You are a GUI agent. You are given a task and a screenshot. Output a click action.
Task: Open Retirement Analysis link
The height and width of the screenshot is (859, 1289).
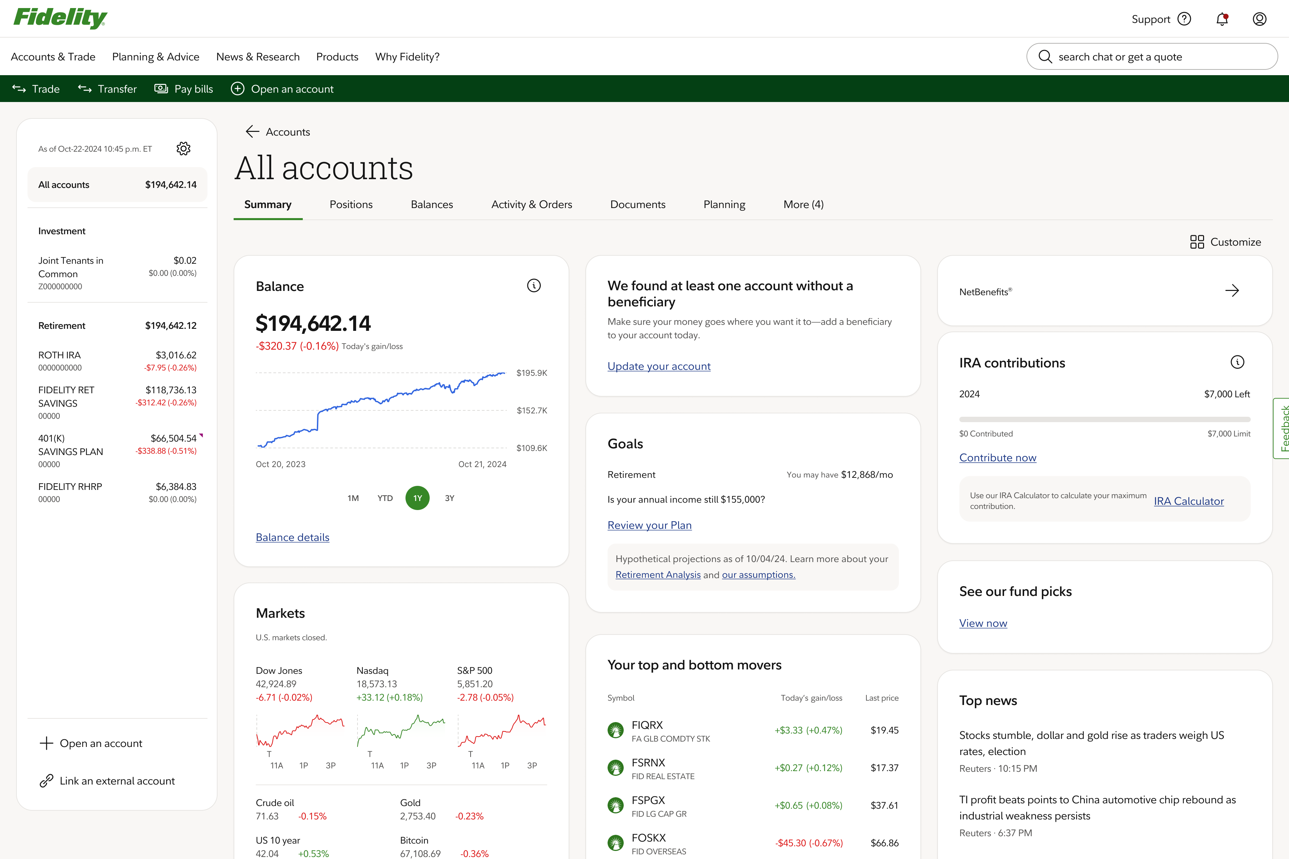pyautogui.click(x=658, y=575)
